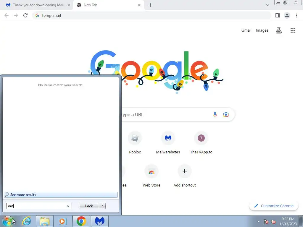This screenshot has width=303, height=227.
Task: Expand shutdown options arrow next to Lock
Action: point(102,206)
